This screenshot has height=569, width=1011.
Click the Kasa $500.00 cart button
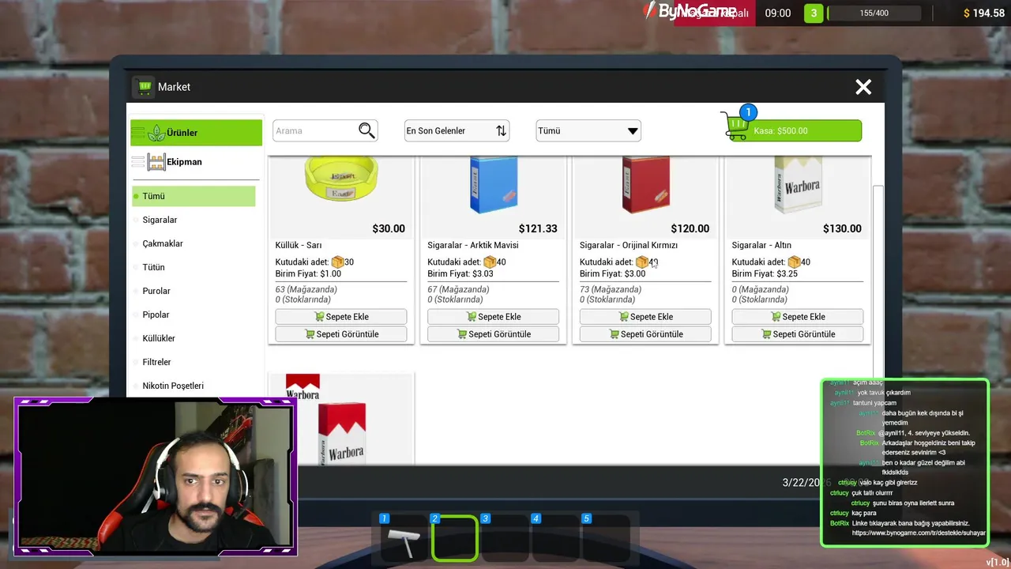(796, 131)
